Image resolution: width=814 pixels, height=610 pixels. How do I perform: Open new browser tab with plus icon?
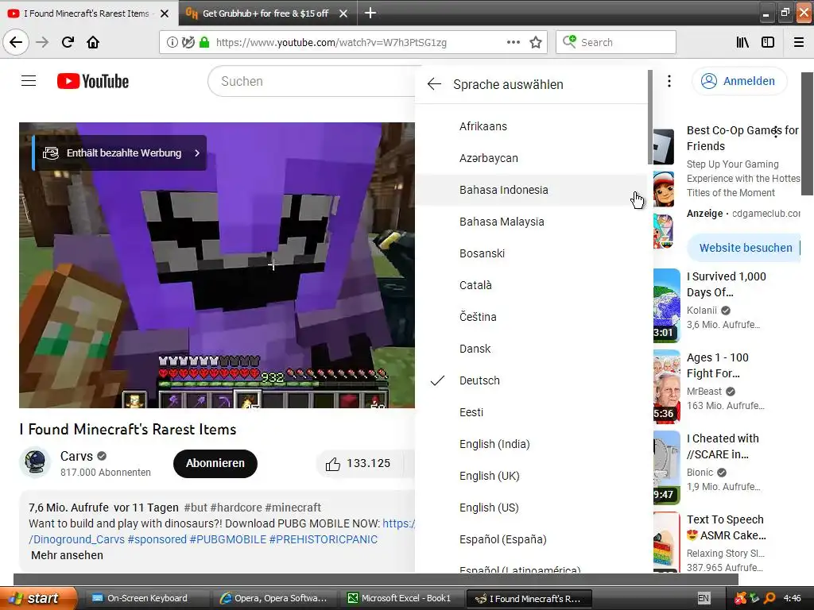(x=370, y=13)
